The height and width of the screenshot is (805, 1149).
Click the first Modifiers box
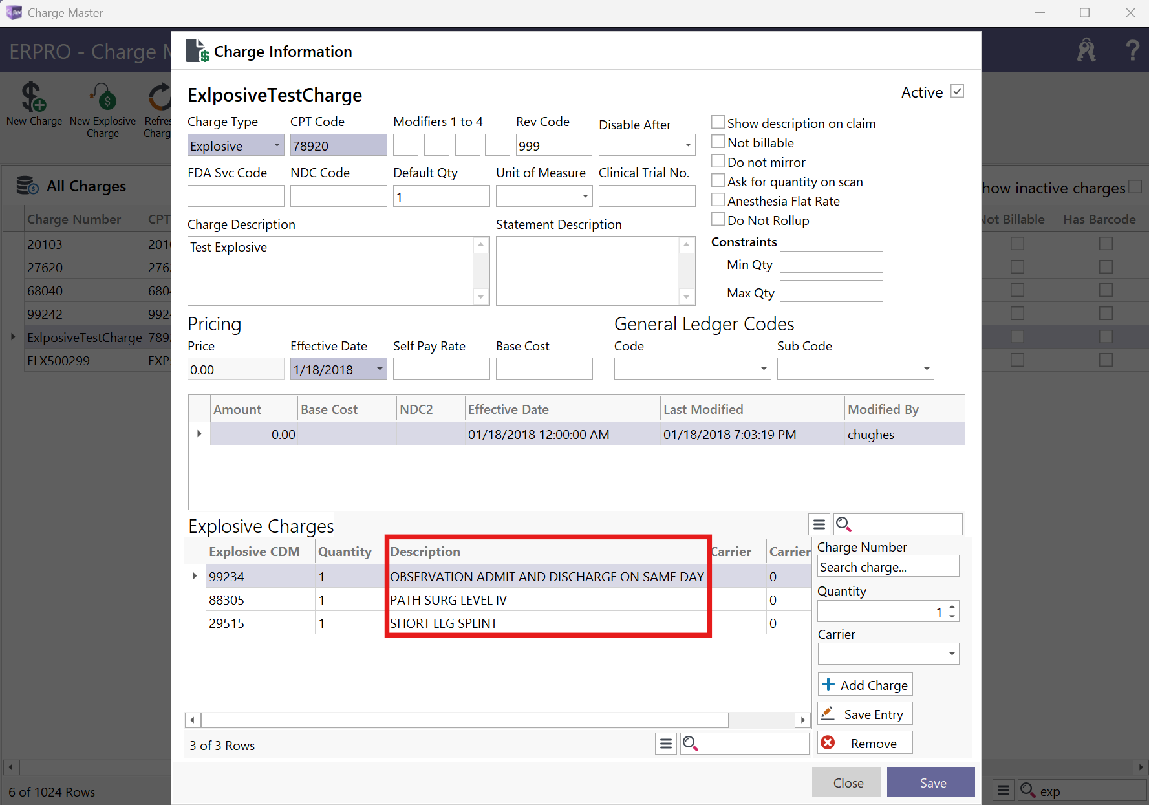[405, 145]
